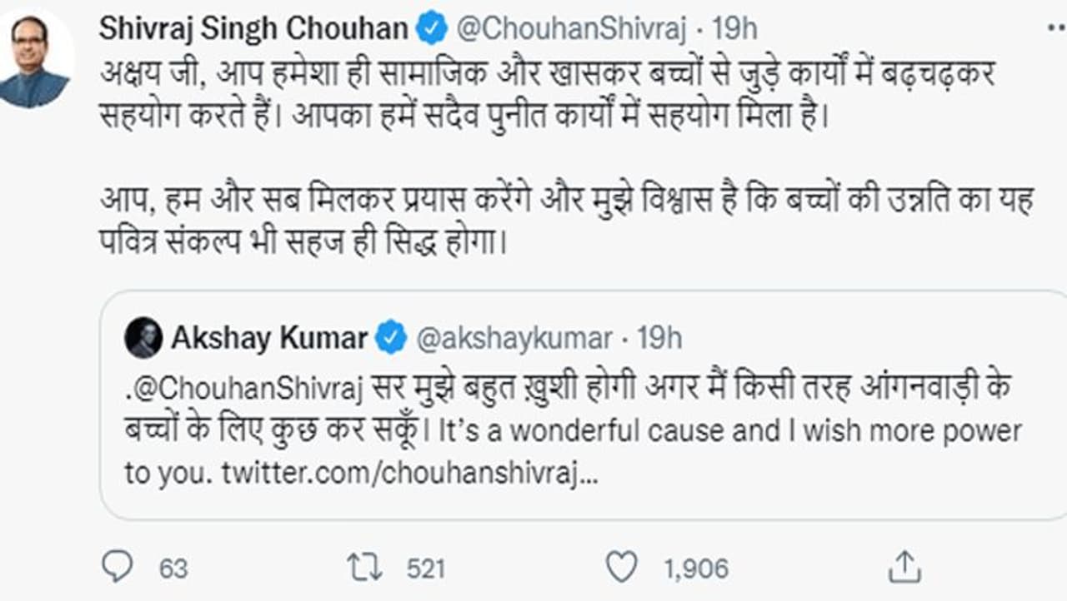Click the @ChouhanShivraj handle in tweet header
Screen dimensions: 1067x601
click(571, 30)
